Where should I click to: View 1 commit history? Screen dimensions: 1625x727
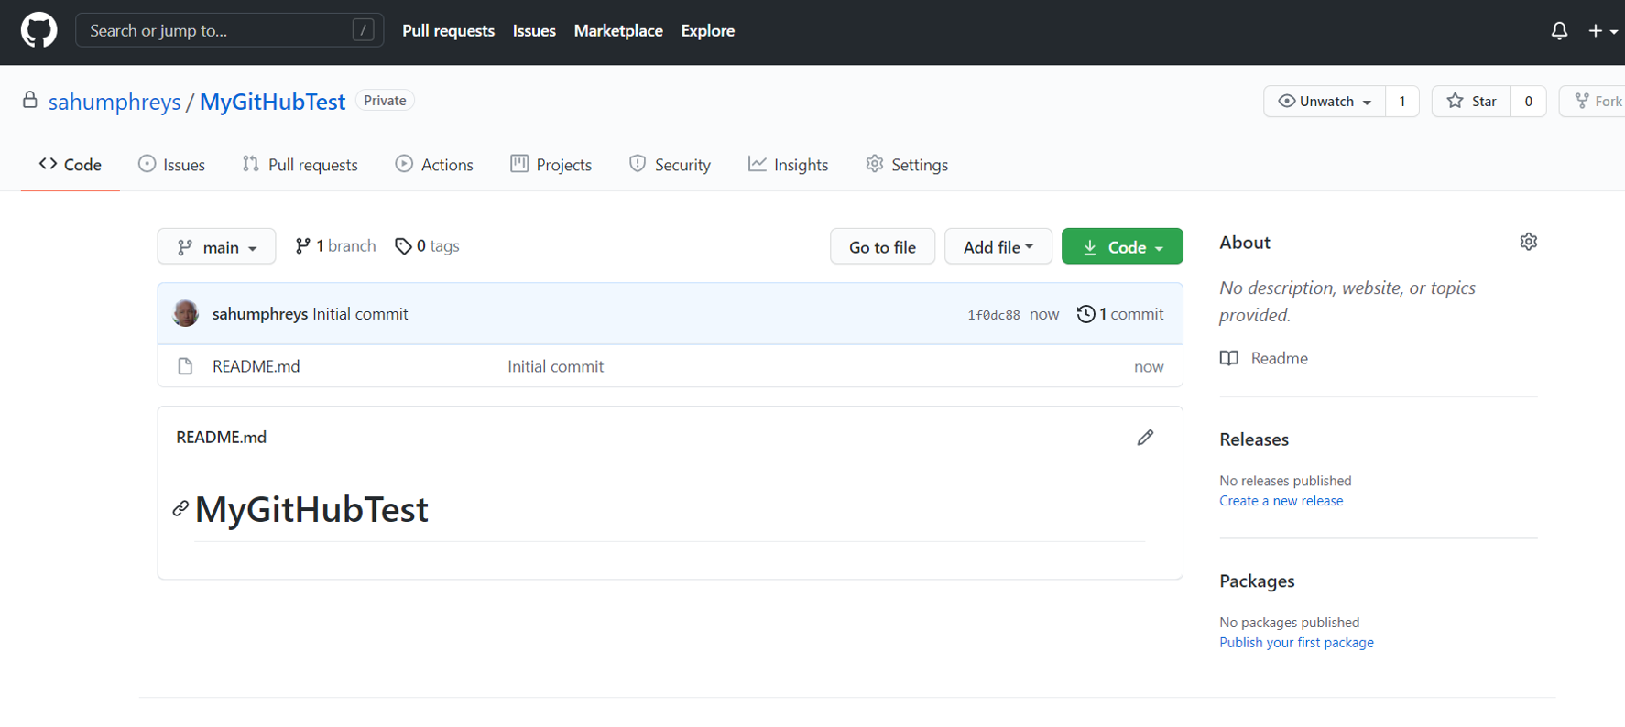click(1120, 314)
